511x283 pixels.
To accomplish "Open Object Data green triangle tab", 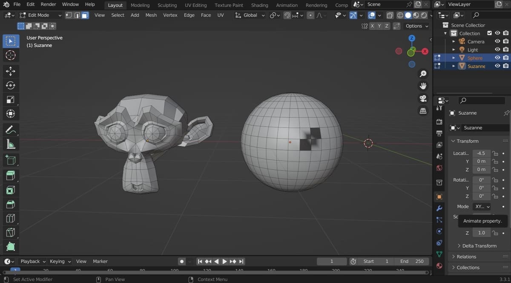I will [x=439, y=254].
